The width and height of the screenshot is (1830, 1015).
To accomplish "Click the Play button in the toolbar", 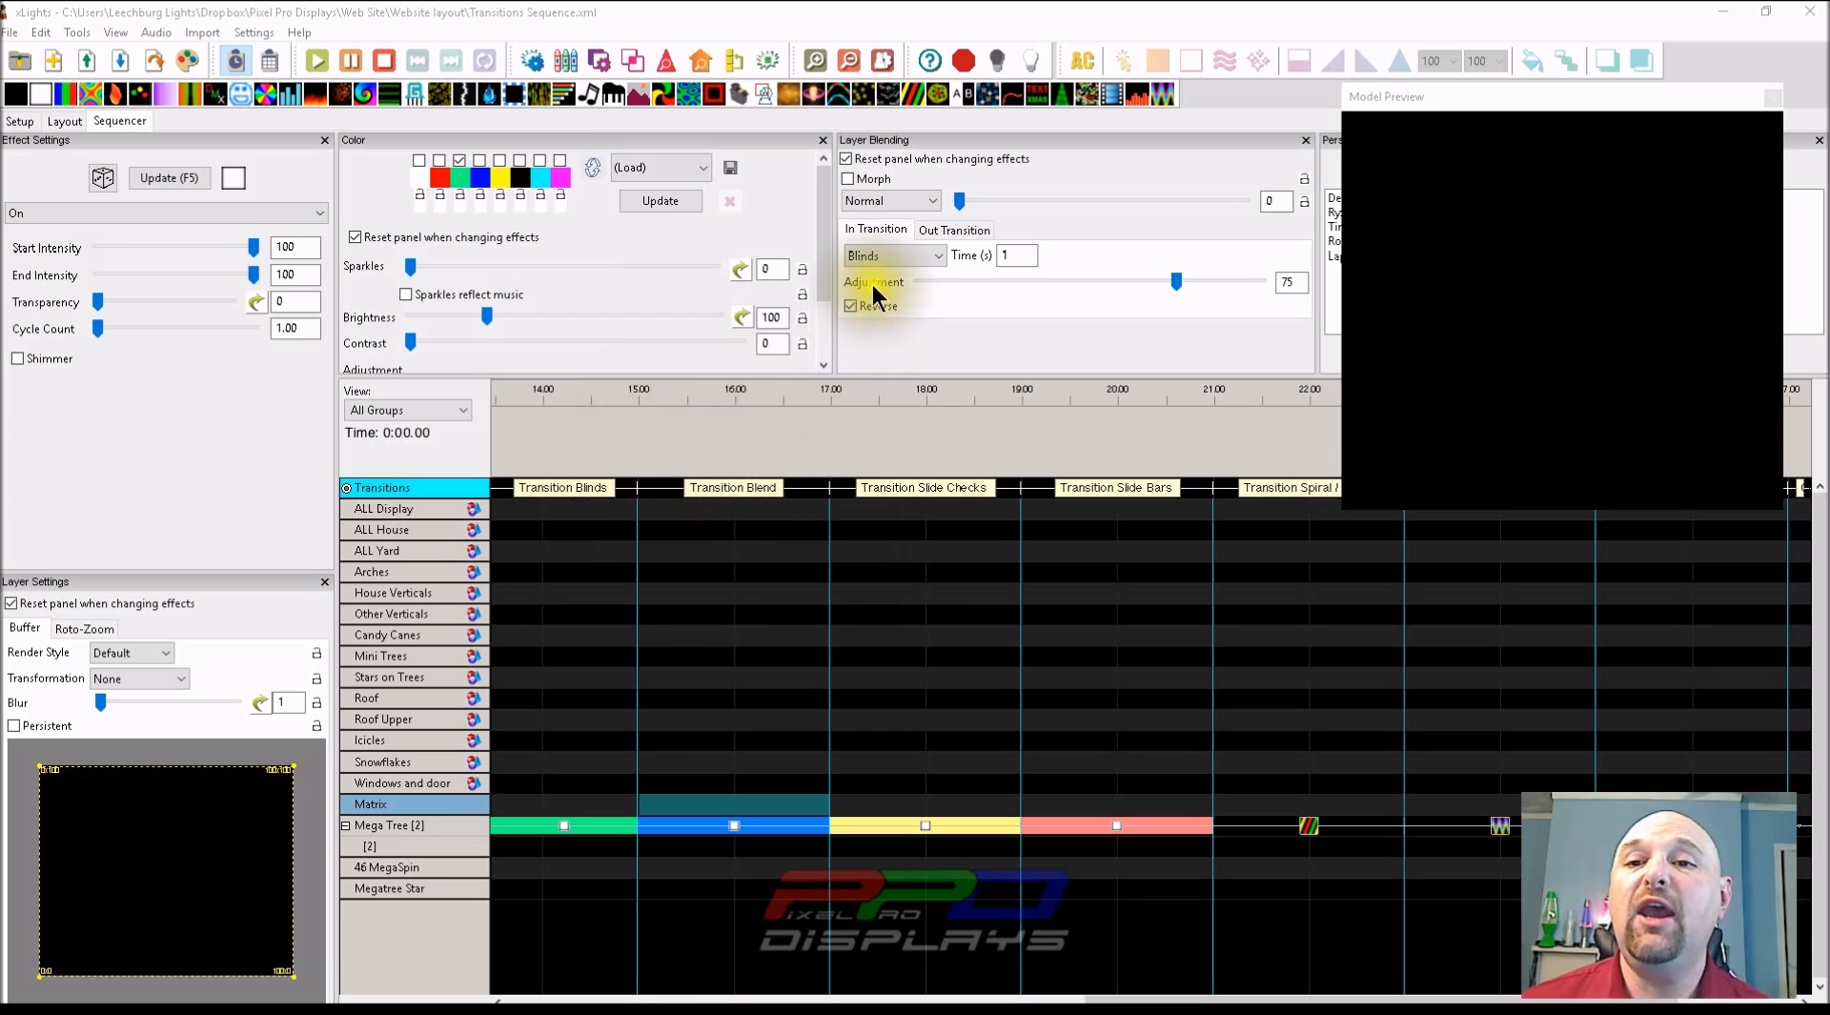I will click(x=316, y=61).
